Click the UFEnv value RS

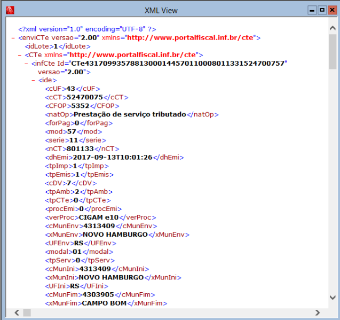78,243
